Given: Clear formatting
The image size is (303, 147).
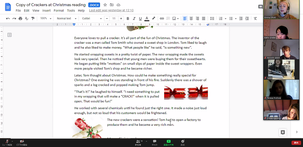Looking at the screenshot, I should coord(255,18).
